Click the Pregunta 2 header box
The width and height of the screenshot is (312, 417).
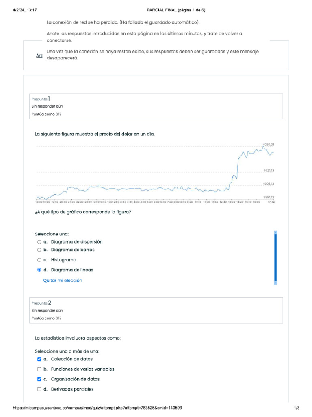[x=156, y=310]
